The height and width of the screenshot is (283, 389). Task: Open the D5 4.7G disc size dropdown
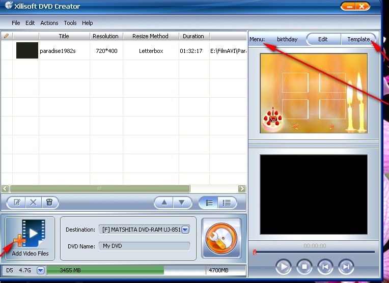[x=40, y=270]
